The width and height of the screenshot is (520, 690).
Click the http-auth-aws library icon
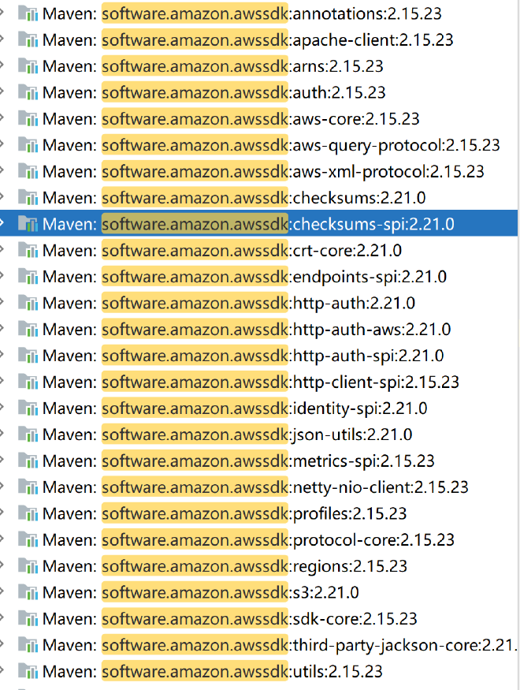tap(28, 329)
